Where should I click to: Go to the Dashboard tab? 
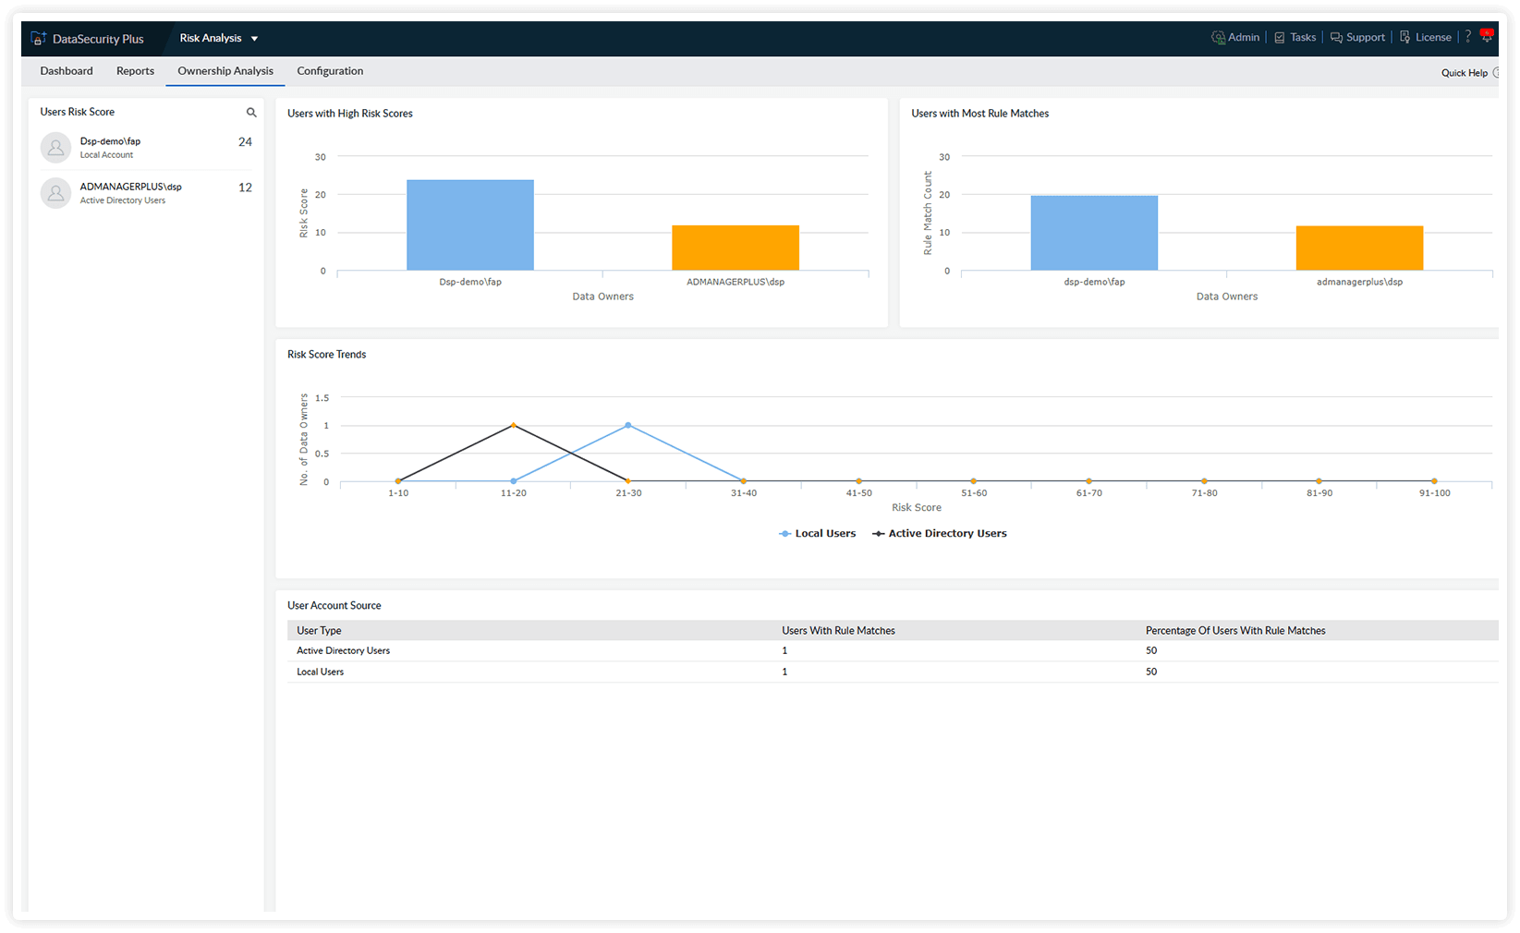point(67,71)
